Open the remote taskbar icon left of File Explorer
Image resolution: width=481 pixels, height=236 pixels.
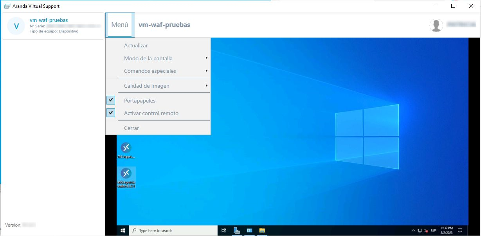[249, 231]
